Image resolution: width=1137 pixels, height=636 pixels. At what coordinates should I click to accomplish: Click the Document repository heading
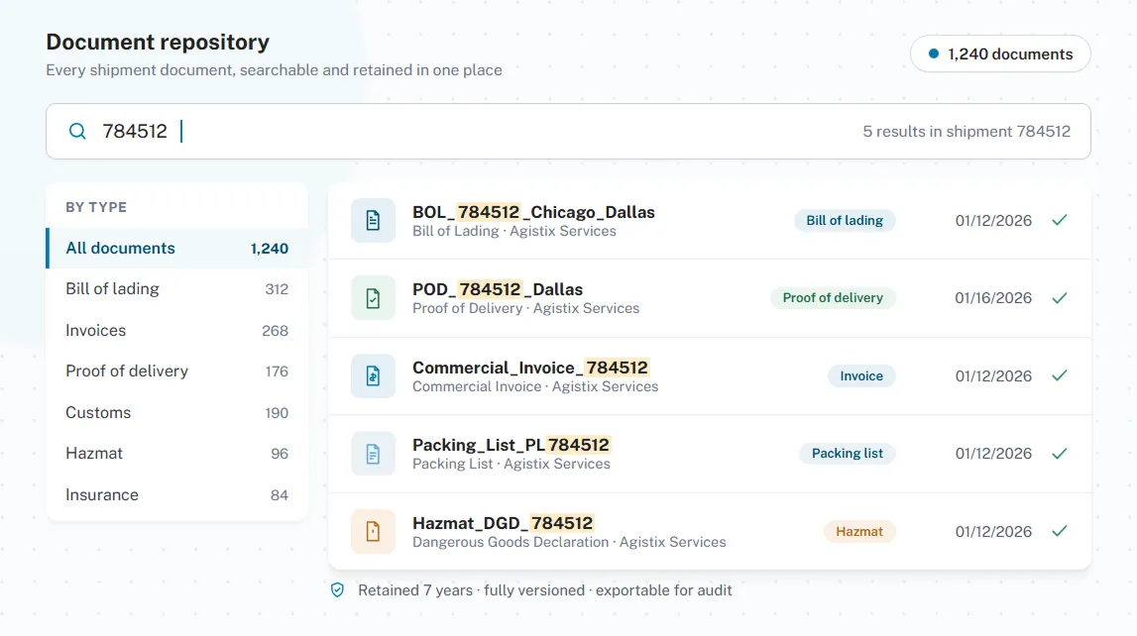[x=158, y=42]
